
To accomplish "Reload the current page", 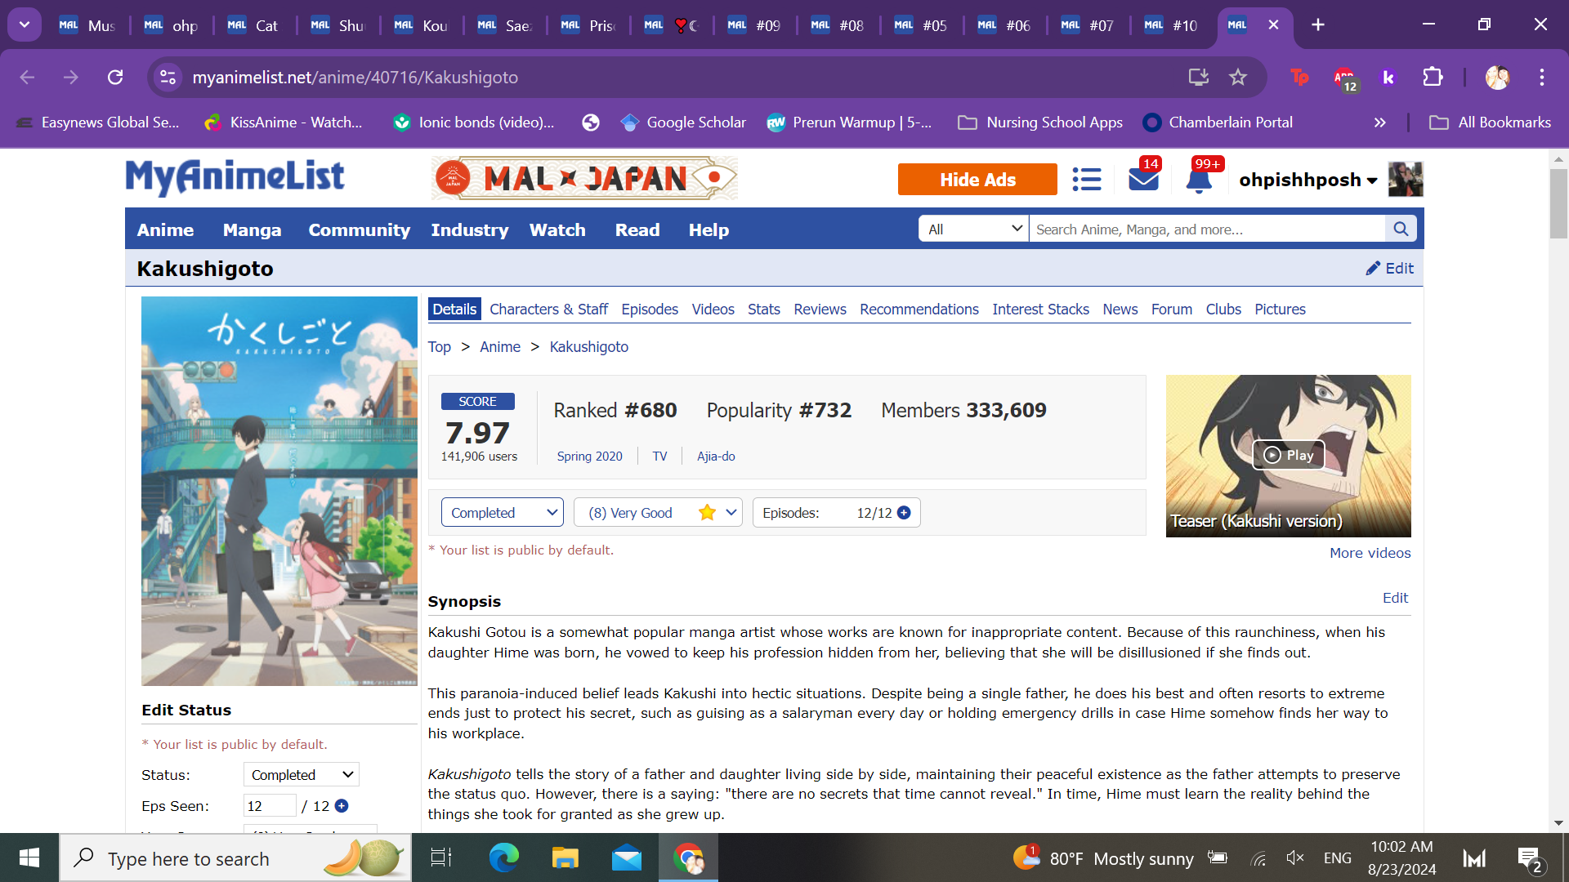I will (x=115, y=77).
